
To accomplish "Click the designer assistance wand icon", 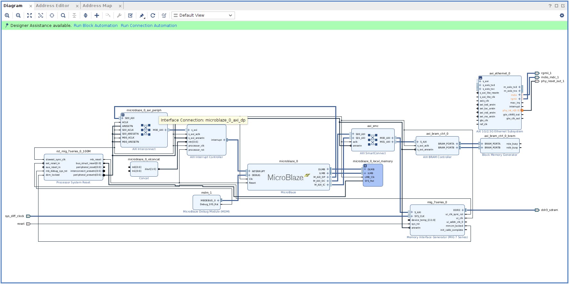I will tap(7, 25).
